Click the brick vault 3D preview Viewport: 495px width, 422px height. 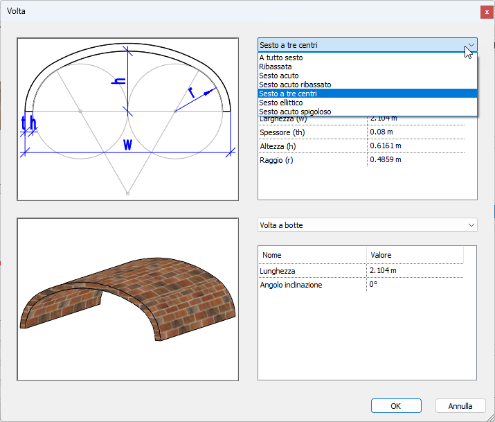click(127, 299)
